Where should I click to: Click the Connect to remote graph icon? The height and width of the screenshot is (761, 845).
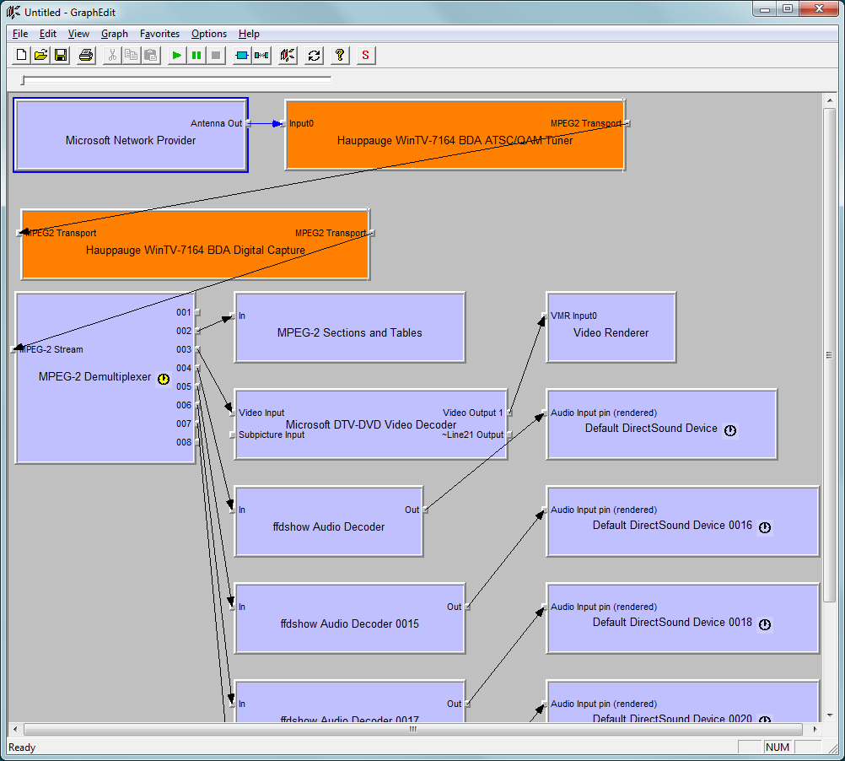[x=288, y=55]
